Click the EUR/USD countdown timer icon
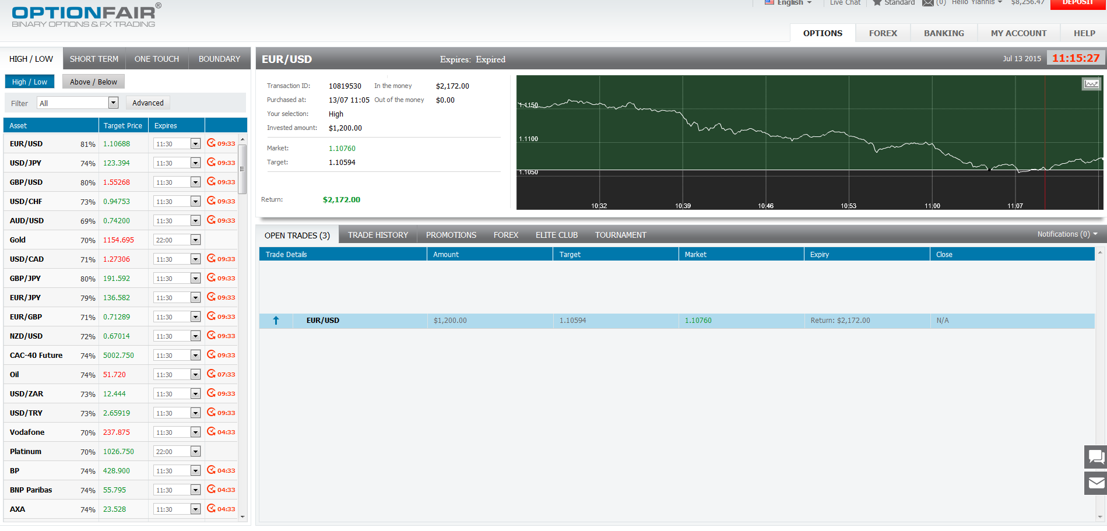This screenshot has width=1107, height=531. pyautogui.click(x=212, y=143)
